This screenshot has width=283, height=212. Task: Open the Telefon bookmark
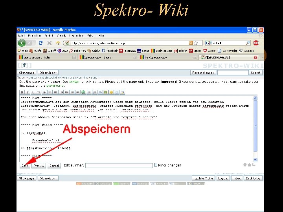coord(180,51)
